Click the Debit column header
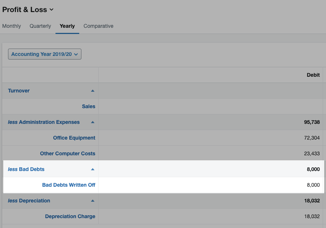Image resolution: width=326 pixels, height=228 pixels. click(313, 75)
